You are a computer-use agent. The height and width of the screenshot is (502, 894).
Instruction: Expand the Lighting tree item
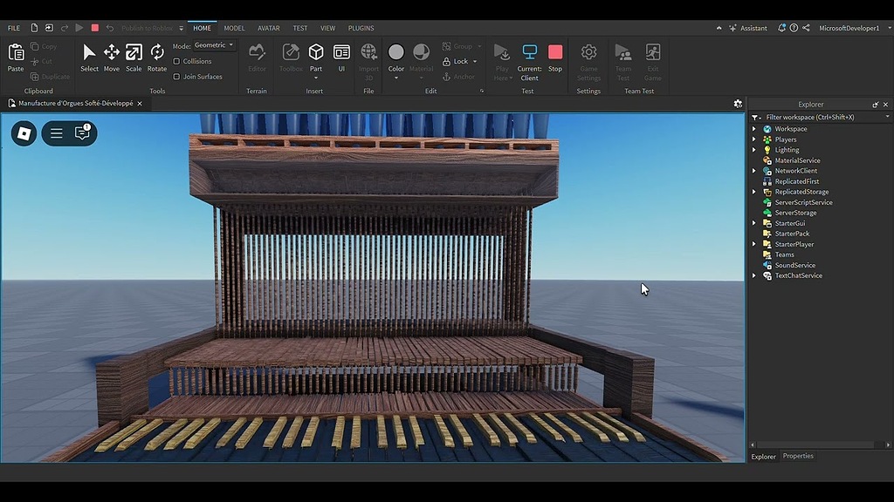click(x=754, y=149)
